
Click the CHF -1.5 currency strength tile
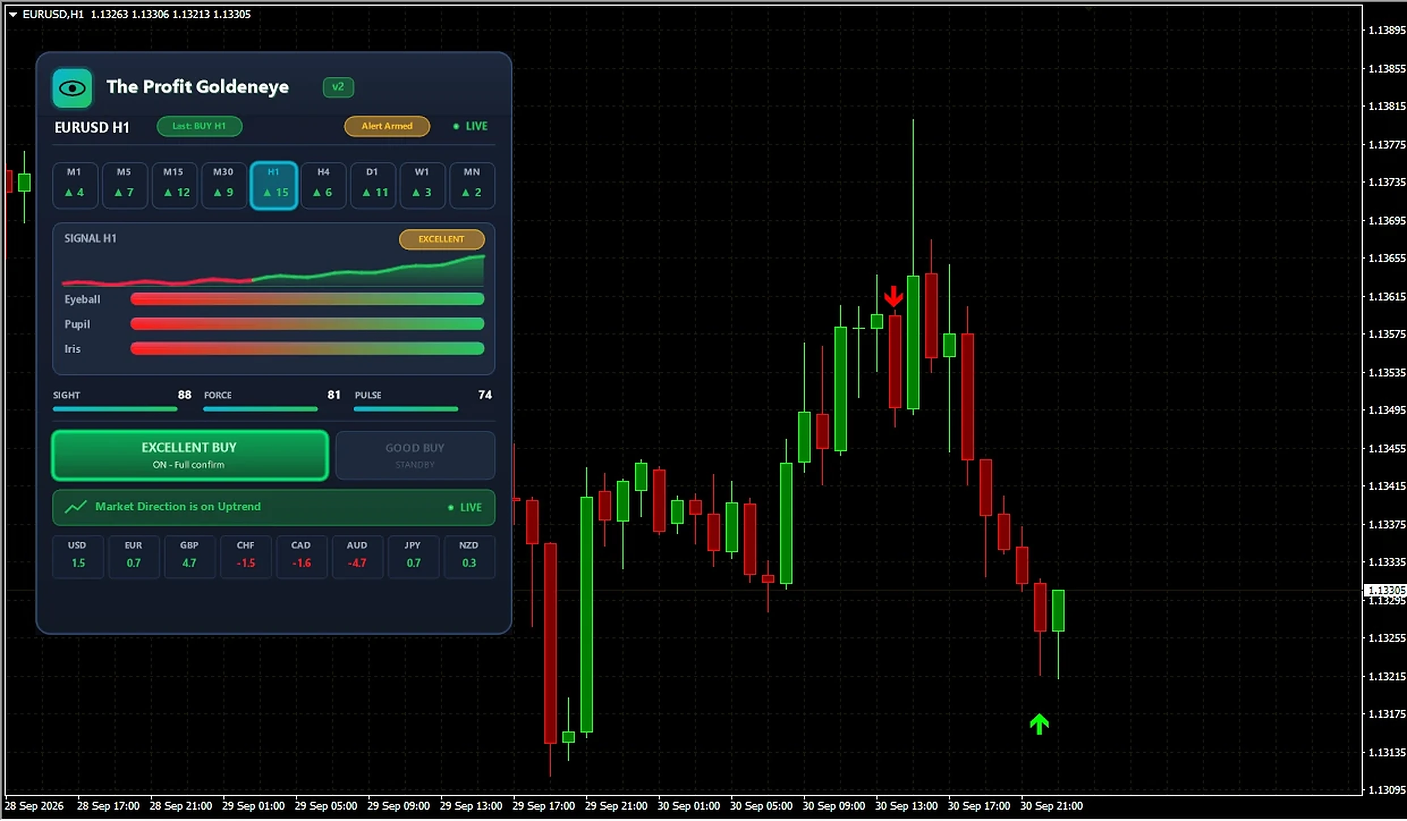click(245, 557)
